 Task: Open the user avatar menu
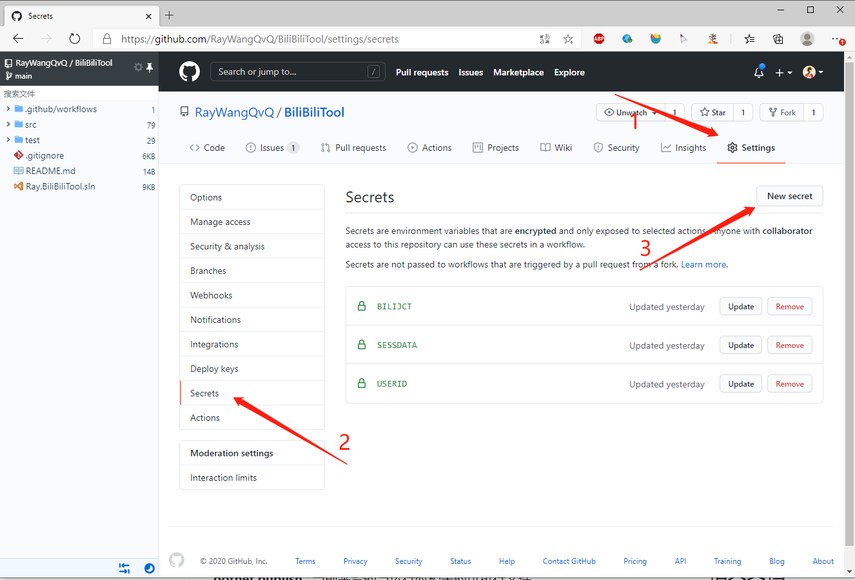[x=812, y=72]
